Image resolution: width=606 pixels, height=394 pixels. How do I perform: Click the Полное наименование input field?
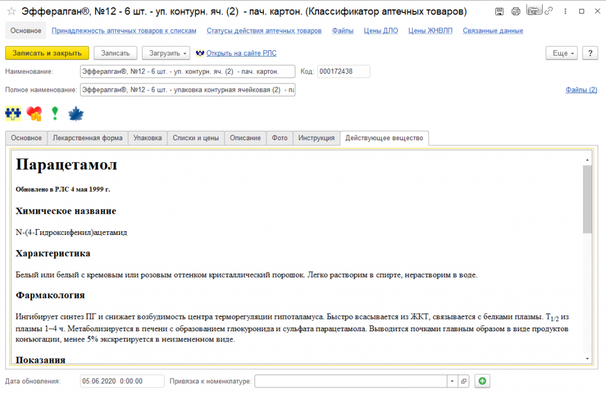pyautogui.click(x=188, y=89)
